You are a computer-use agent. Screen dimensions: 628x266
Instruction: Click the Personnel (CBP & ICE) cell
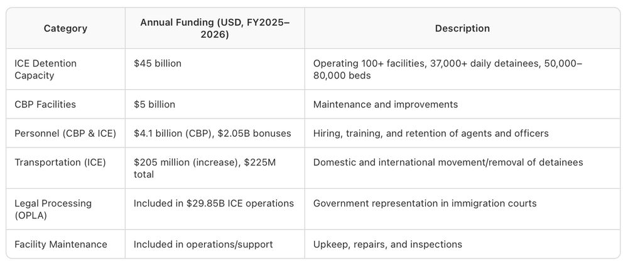click(65, 133)
